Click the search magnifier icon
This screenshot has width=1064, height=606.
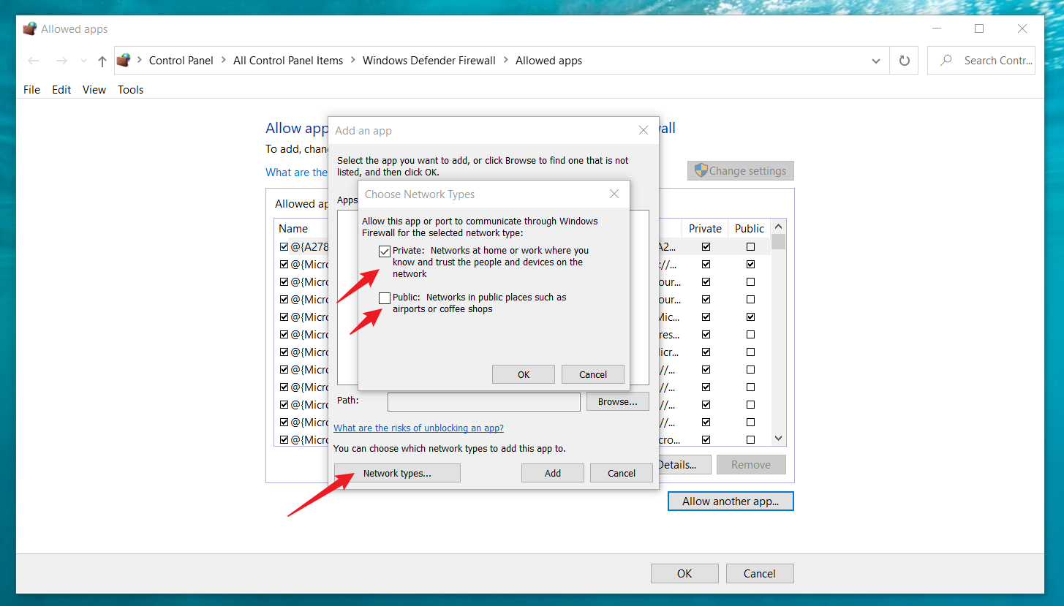tap(946, 61)
